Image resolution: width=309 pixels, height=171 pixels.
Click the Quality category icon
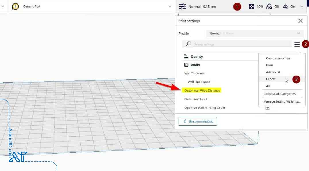[x=186, y=56]
